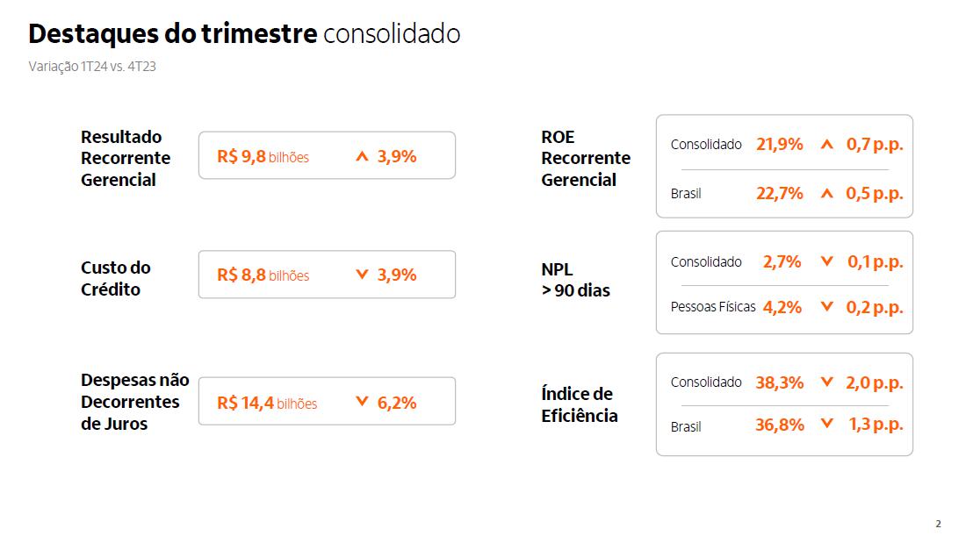Click the up arrow beside 0,7 p.p.
The image size is (966, 543).
tap(825, 145)
